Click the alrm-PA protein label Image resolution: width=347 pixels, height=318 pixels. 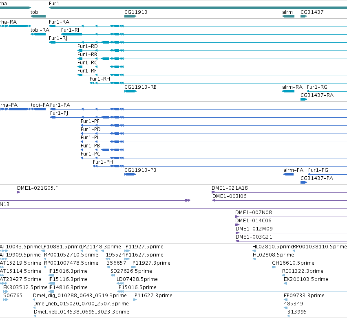pyautogui.click(x=293, y=170)
